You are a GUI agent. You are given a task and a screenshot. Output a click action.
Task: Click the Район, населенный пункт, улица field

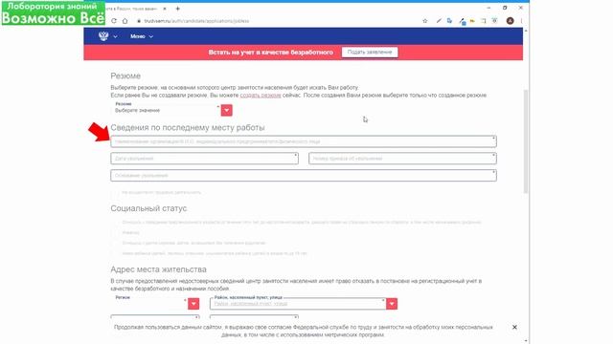tap(298, 304)
